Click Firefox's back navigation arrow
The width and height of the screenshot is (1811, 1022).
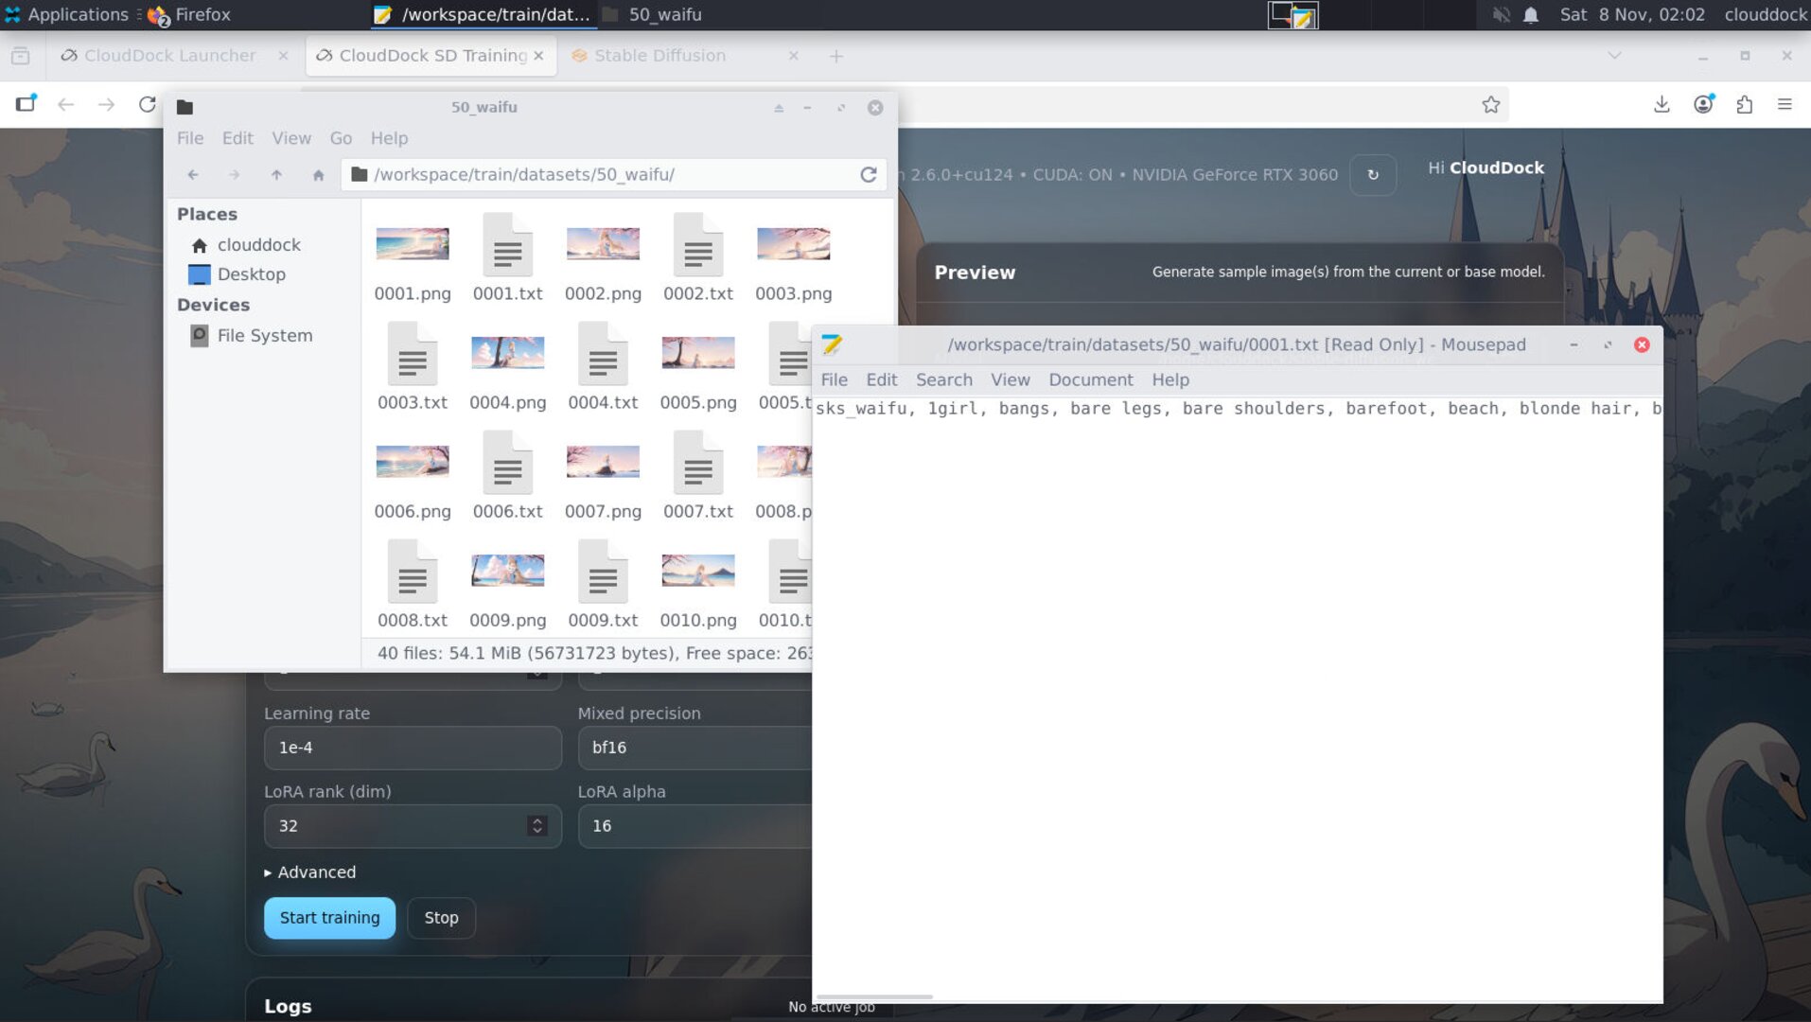pos(65,104)
